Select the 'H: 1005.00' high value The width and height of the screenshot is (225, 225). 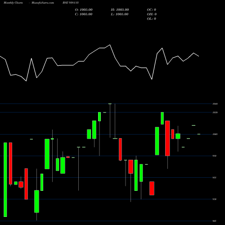click(x=120, y=10)
